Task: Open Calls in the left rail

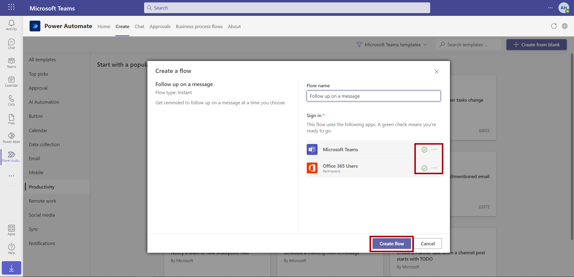Action: tap(11, 100)
